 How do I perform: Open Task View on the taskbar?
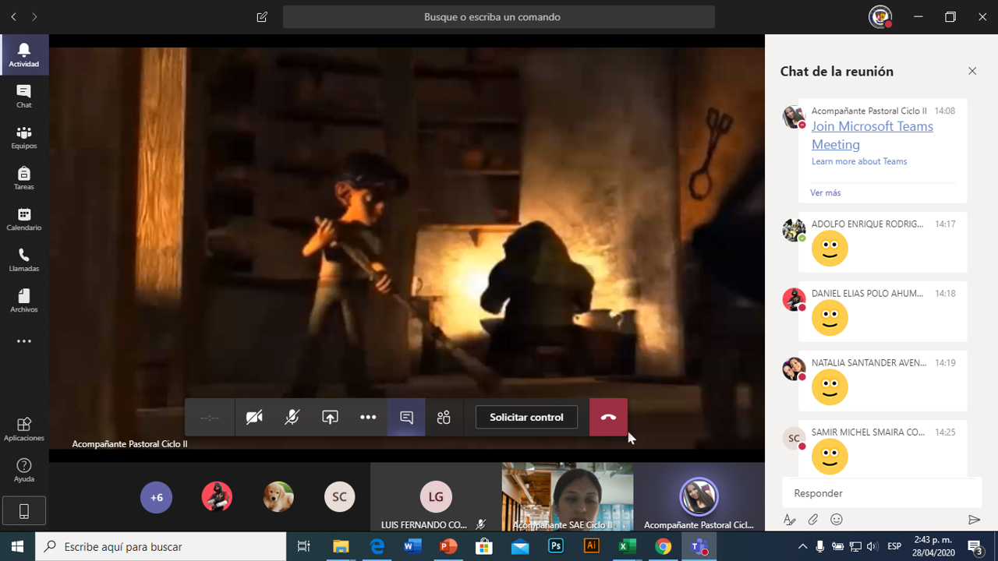click(304, 547)
